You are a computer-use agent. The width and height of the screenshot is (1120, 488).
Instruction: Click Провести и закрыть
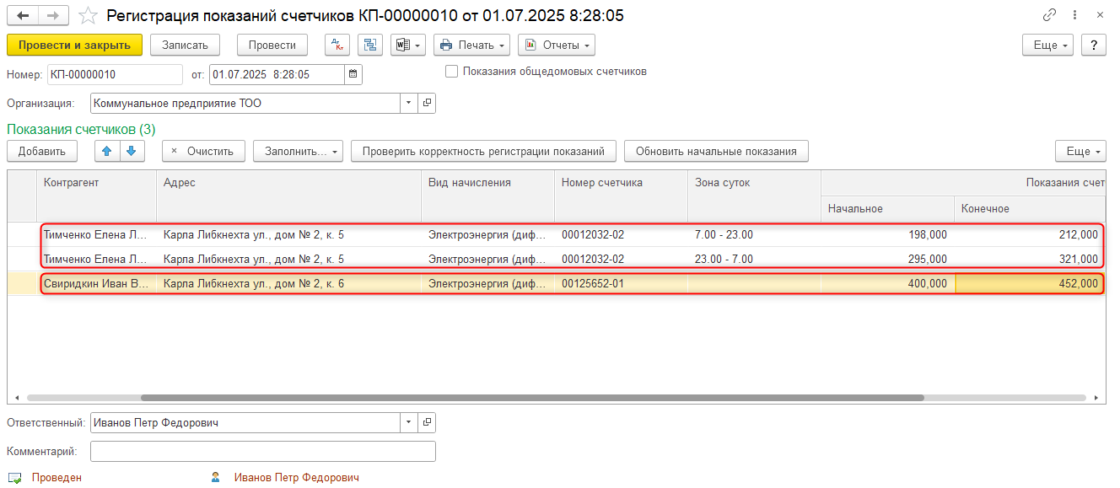pos(75,45)
